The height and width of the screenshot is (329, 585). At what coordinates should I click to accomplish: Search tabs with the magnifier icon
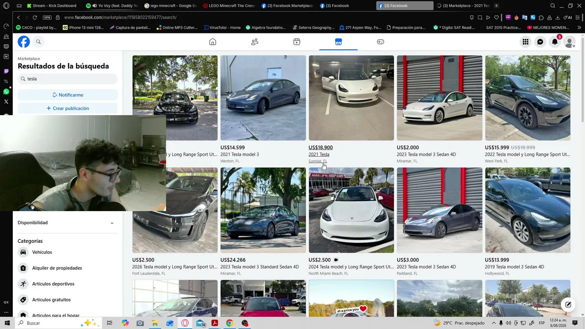pyautogui.click(x=553, y=5)
